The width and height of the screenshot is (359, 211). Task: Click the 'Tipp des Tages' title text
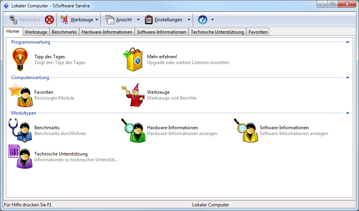click(50, 57)
